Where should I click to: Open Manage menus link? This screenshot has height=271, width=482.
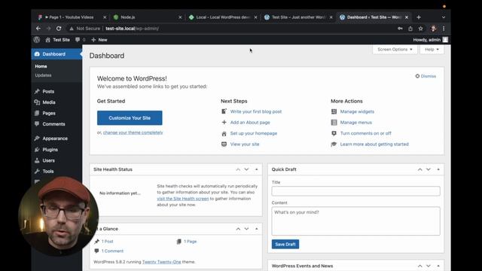[x=355, y=122]
